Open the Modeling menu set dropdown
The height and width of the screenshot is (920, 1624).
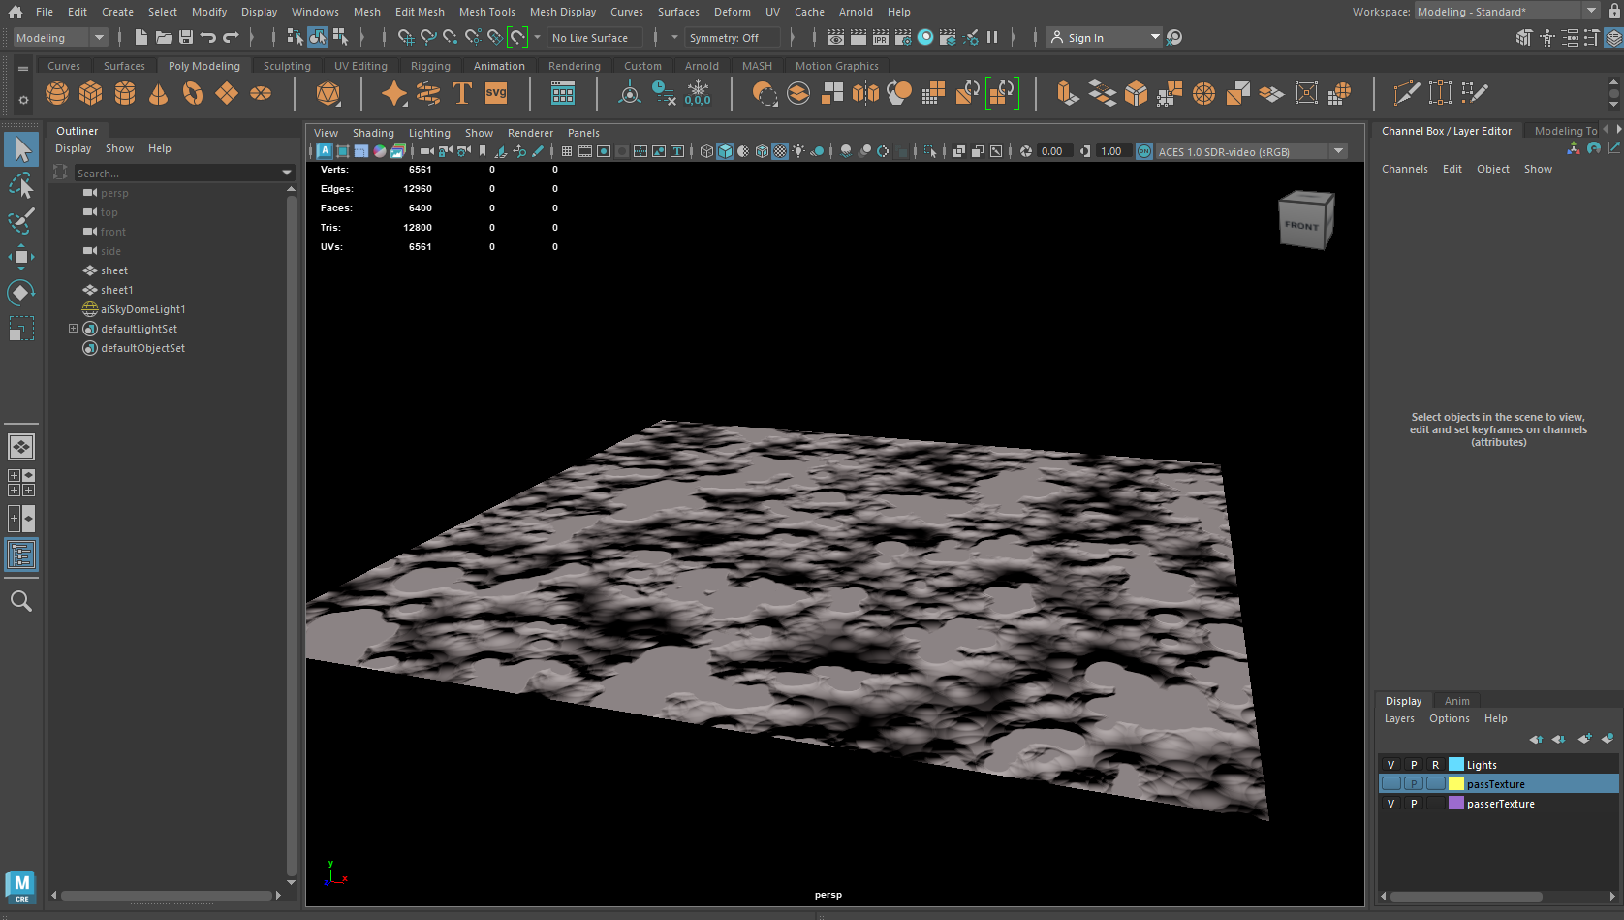click(99, 37)
